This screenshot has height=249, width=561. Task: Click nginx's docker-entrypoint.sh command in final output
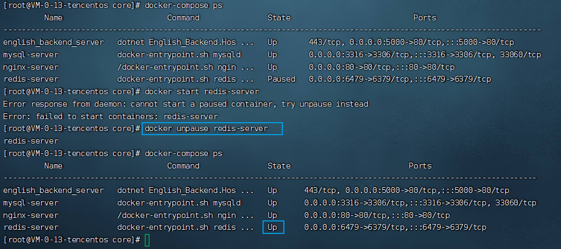point(185,215)
